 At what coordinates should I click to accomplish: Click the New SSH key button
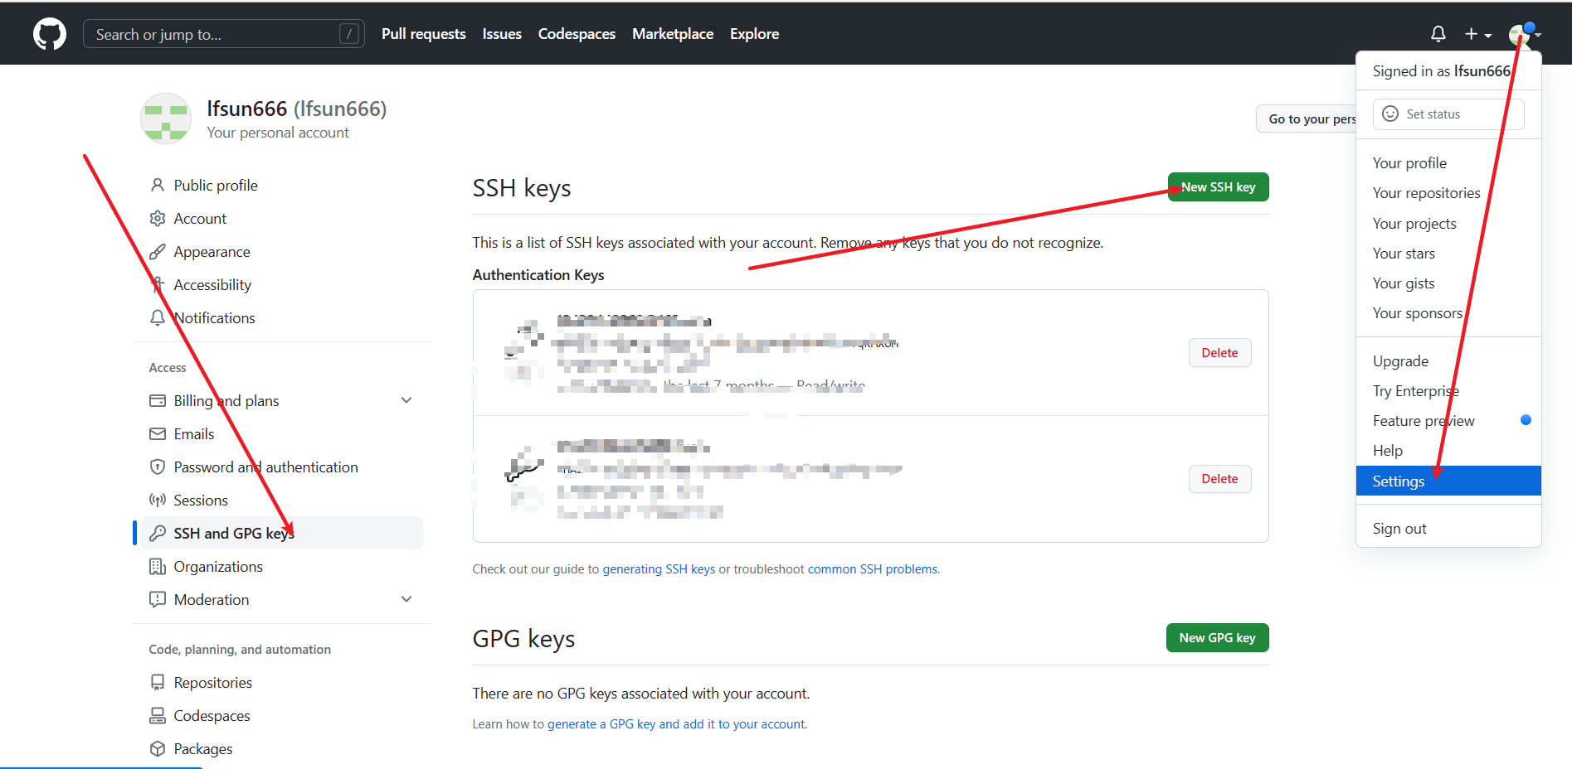[x=1217, y=186]
